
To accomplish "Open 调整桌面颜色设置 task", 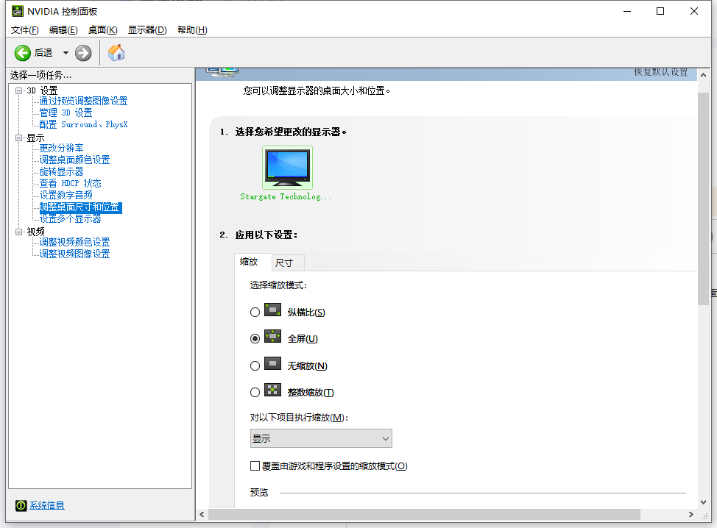I will (74, 160).
